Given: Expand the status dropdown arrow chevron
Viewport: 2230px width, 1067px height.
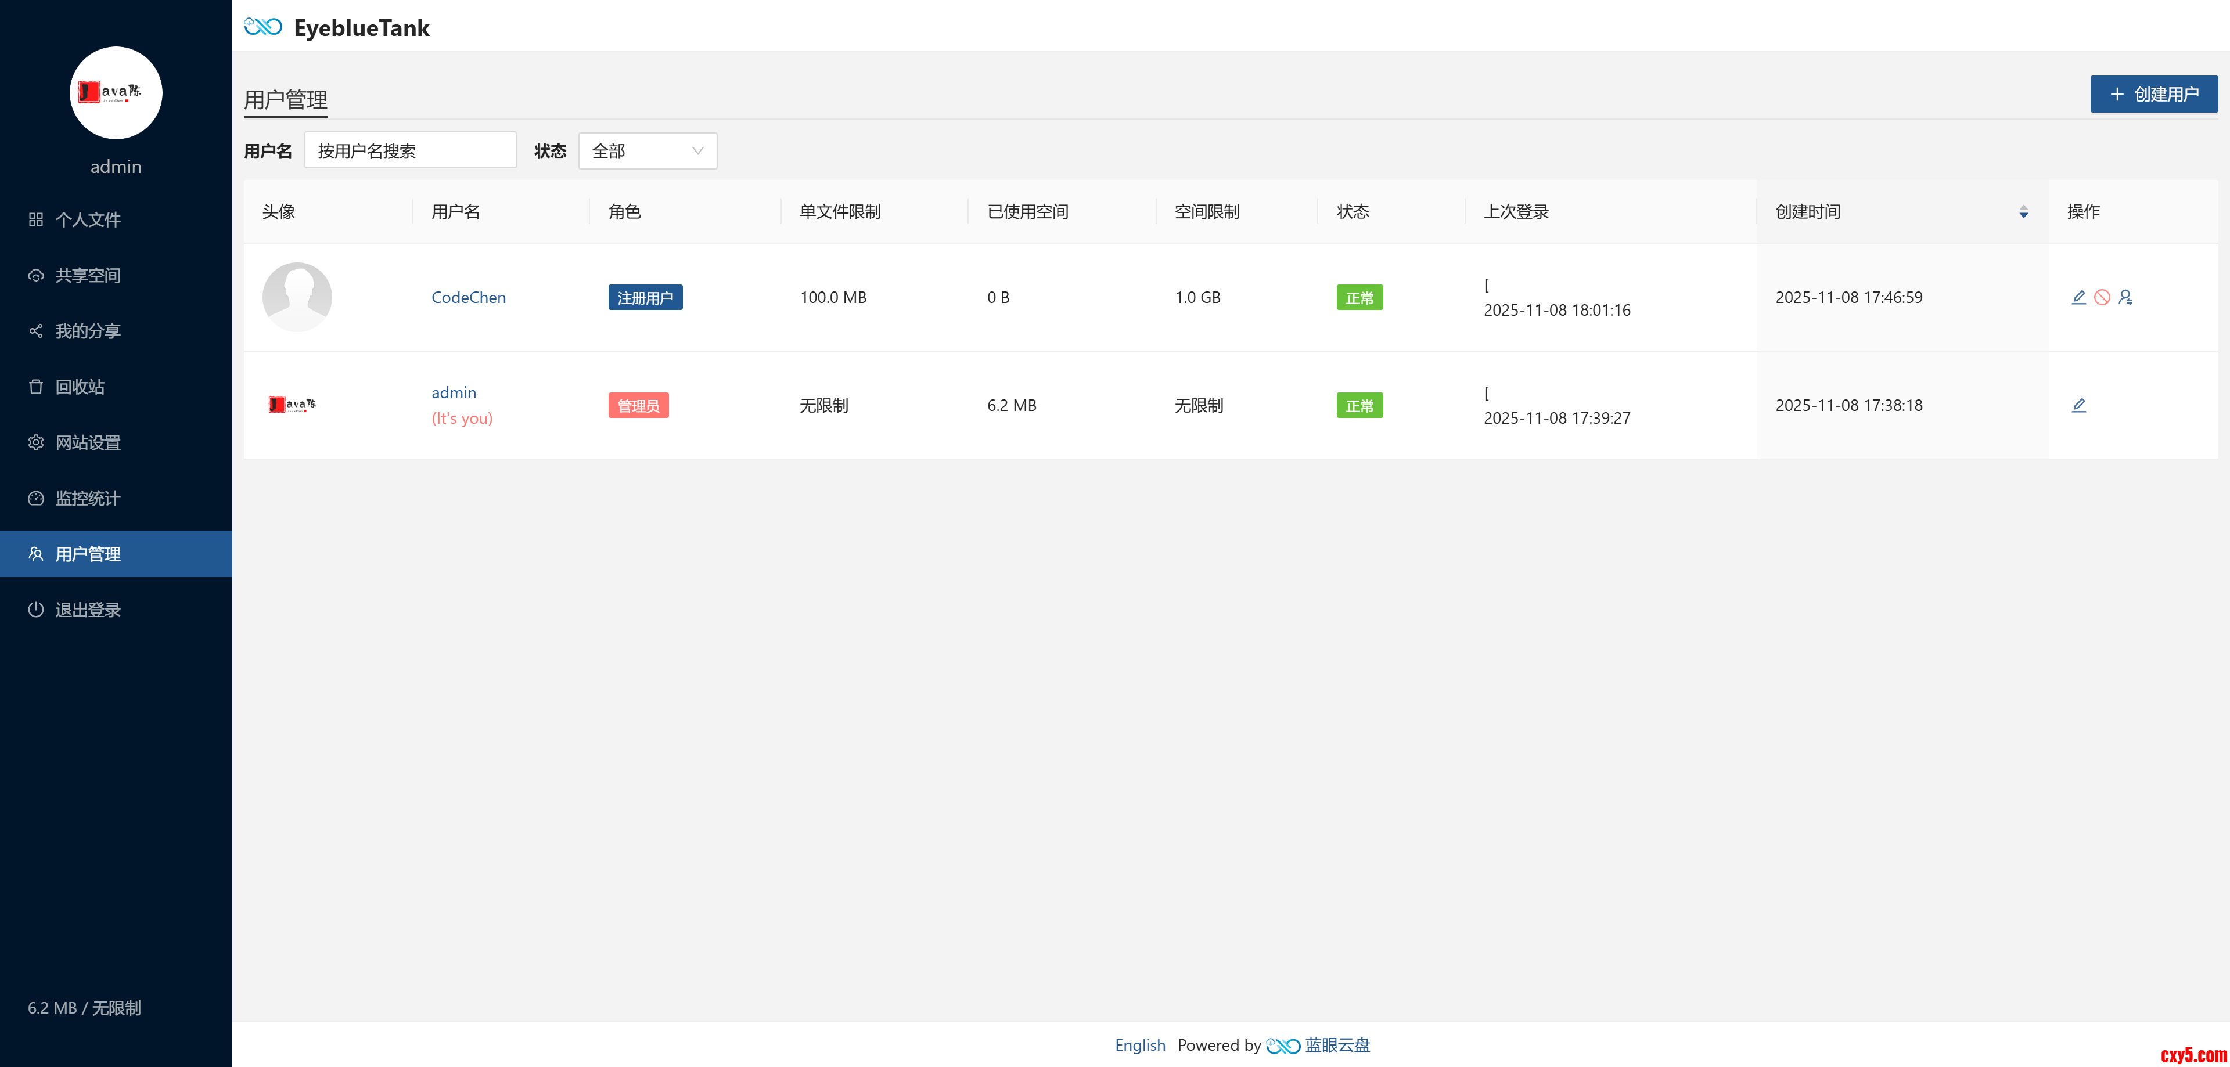Looking at the screenshot, I should pyautogui.click(x=697, y=150).
